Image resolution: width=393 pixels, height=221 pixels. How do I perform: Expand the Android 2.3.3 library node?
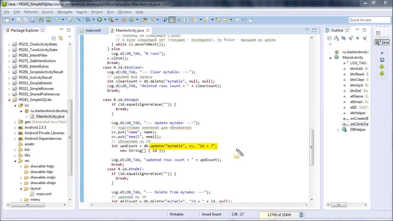[x=15, y=128]
